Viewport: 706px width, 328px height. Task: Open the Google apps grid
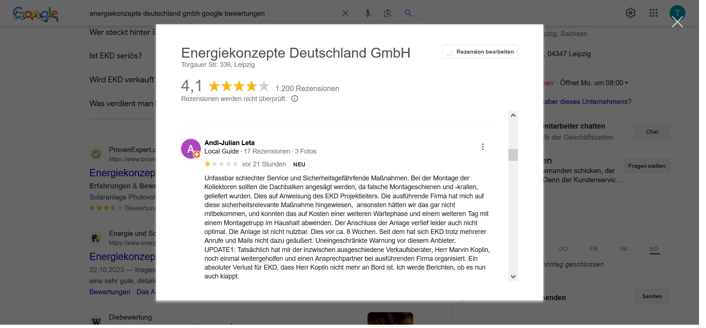click(653, 13)
